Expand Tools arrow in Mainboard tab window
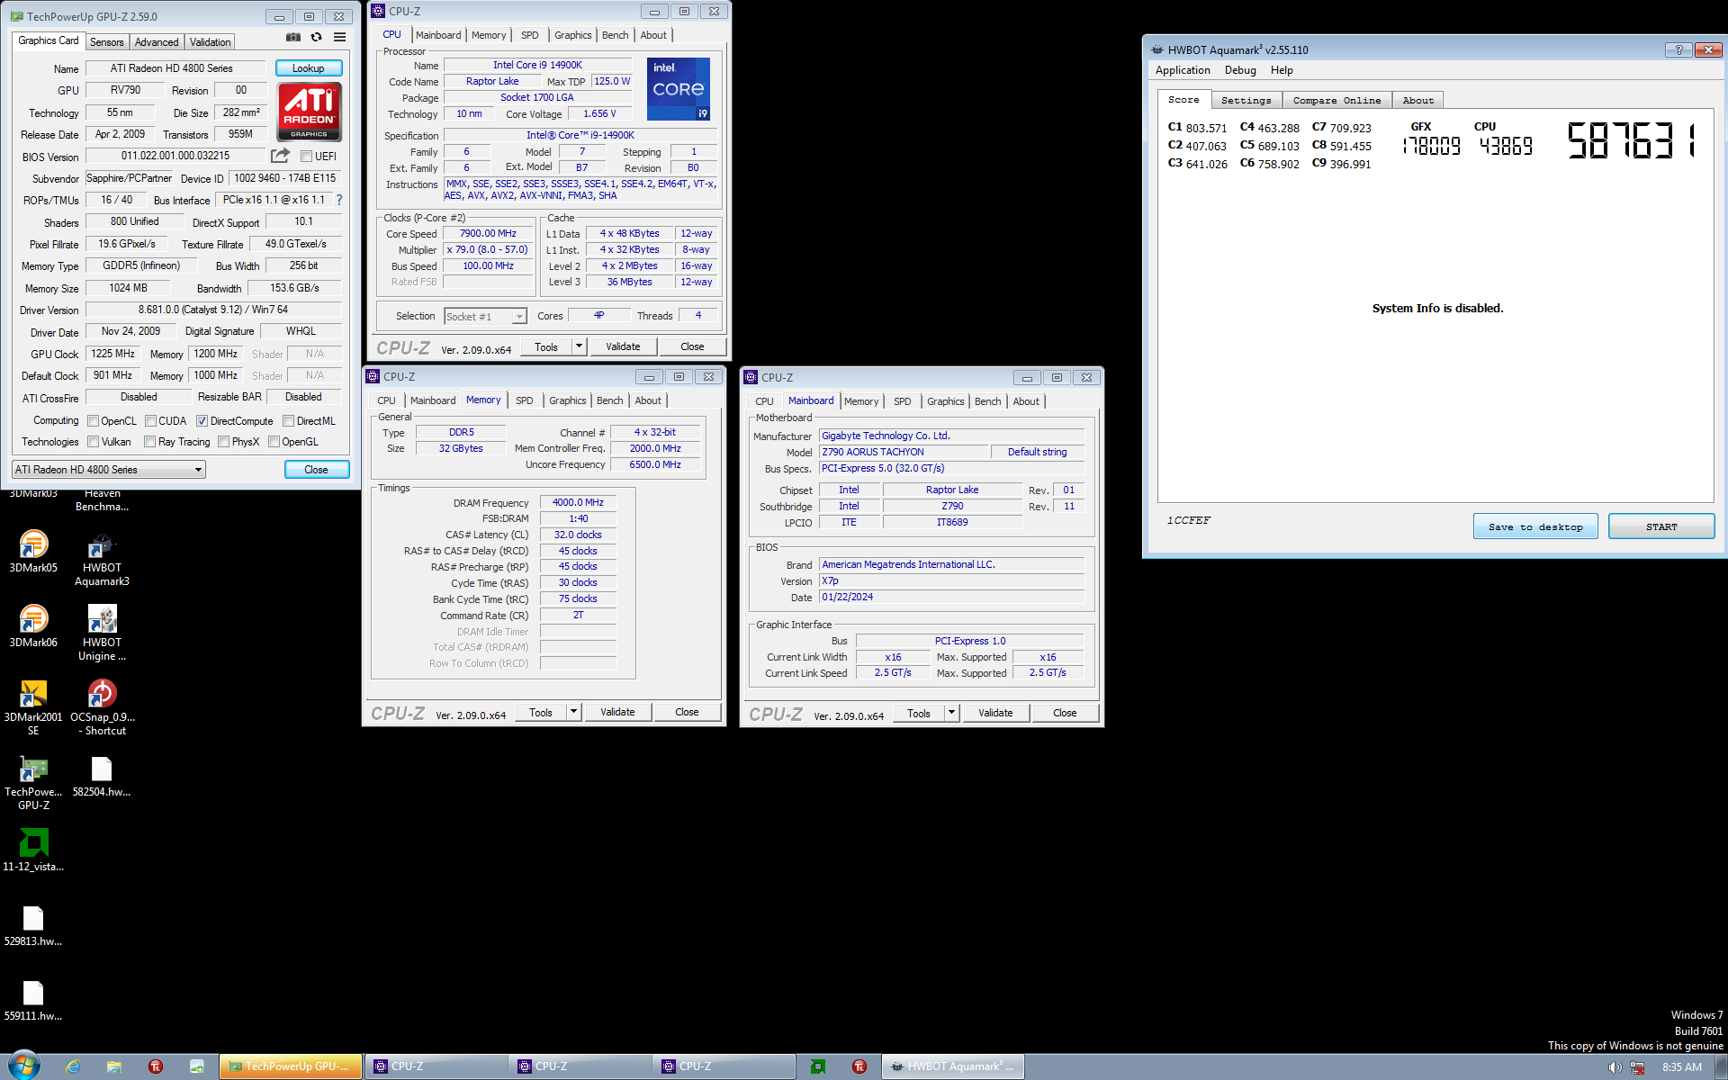The height and width of the screenshot is (1080, 1728). pos(951,713)
